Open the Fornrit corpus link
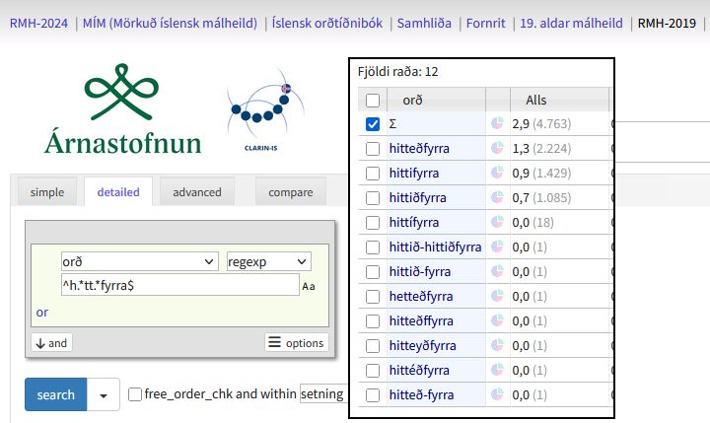The height and width of the screenshot is (423, 710). (485, 23)
